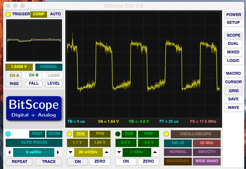246x169 pixels.
Task: Click the OSCILLOSCOPE mode selector
Action: click(x=196, y=134)
